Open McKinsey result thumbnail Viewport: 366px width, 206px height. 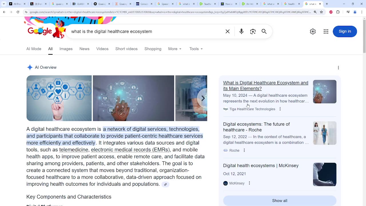325,175
